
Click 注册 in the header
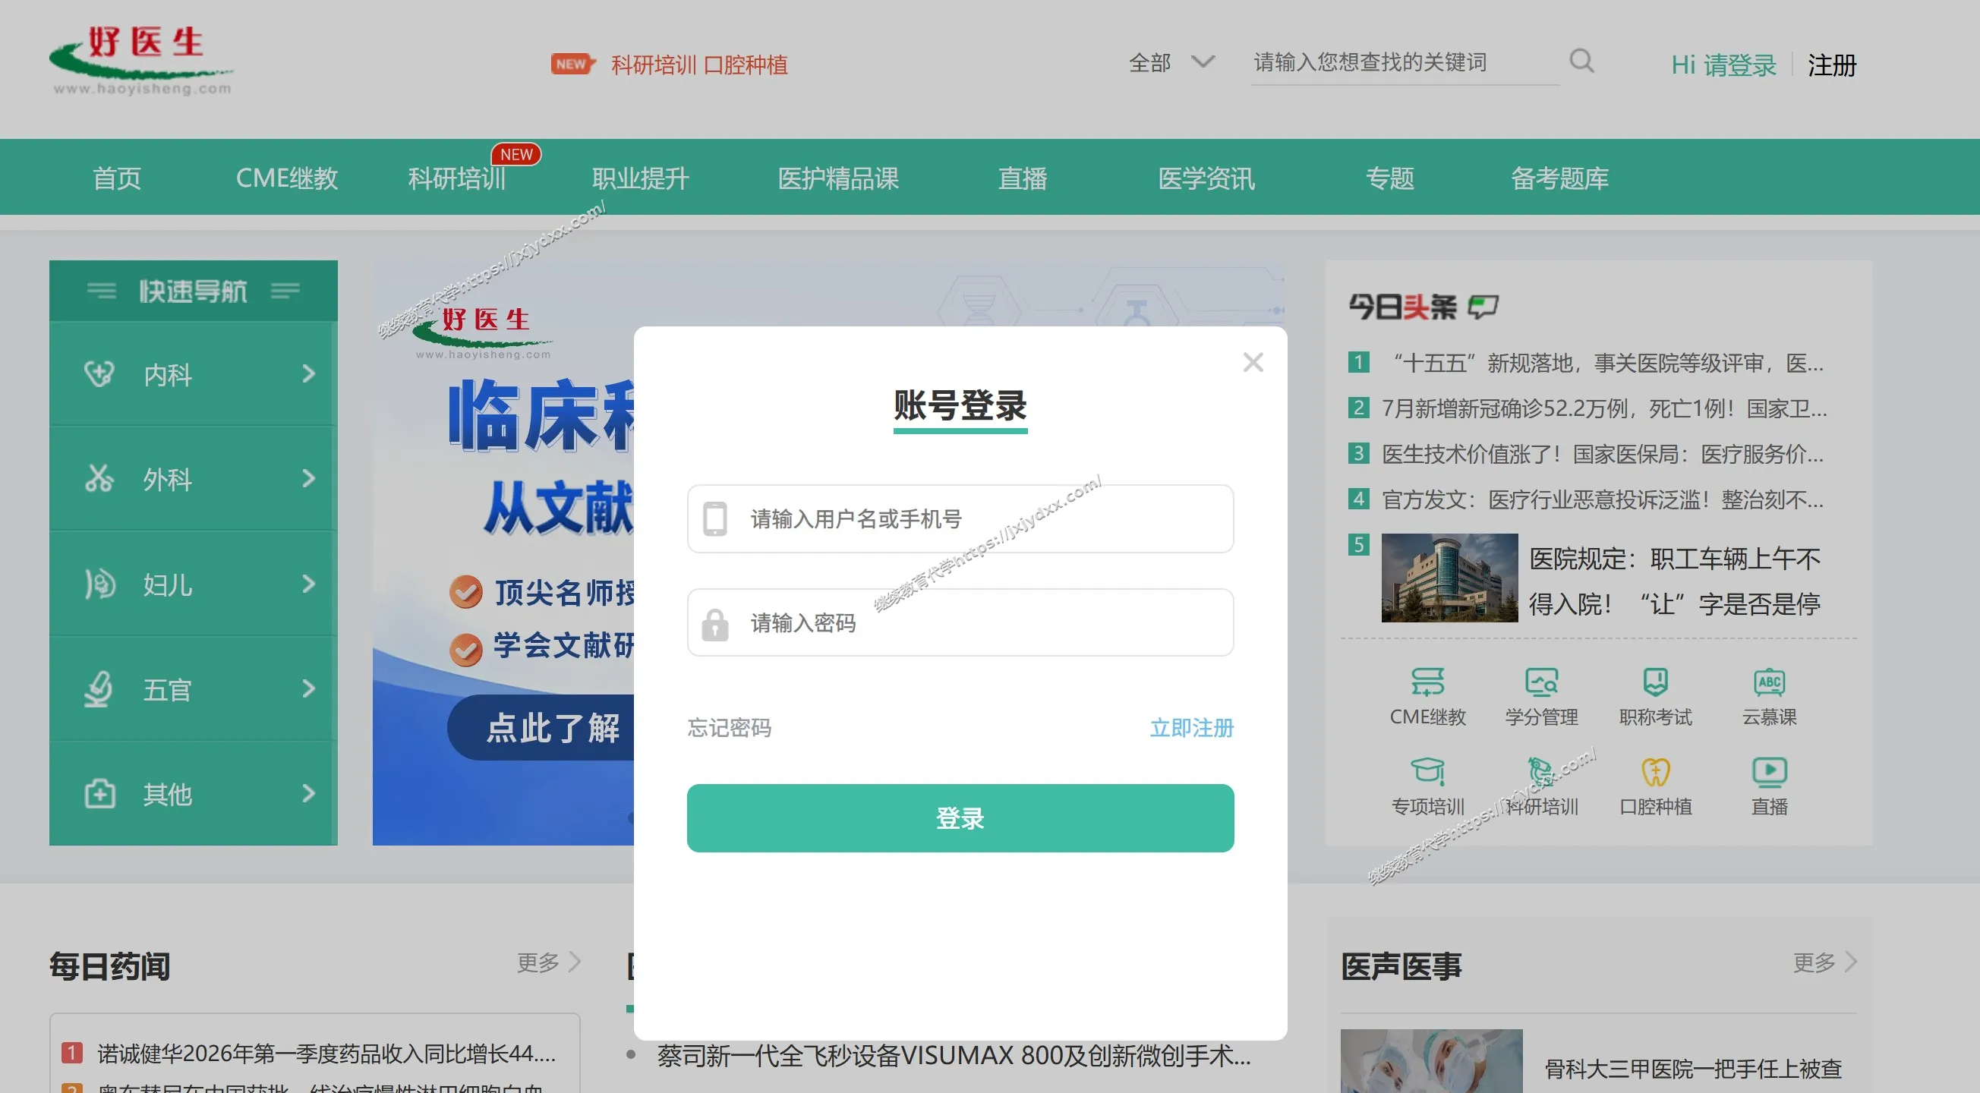coord(1832,65)
